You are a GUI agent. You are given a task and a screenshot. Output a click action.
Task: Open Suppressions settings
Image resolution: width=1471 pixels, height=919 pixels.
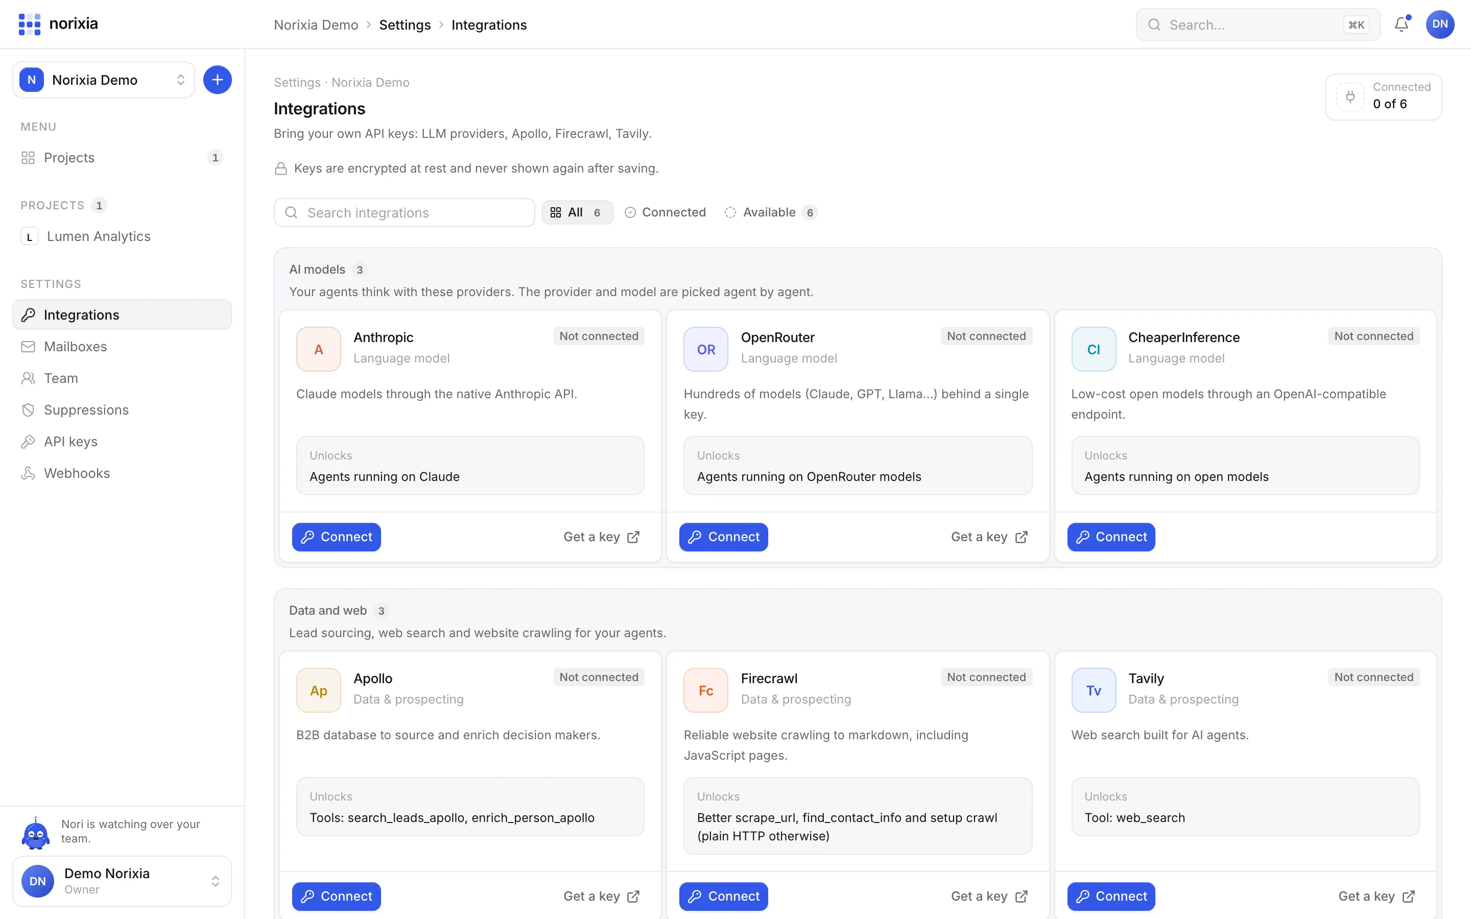[122, 409]
